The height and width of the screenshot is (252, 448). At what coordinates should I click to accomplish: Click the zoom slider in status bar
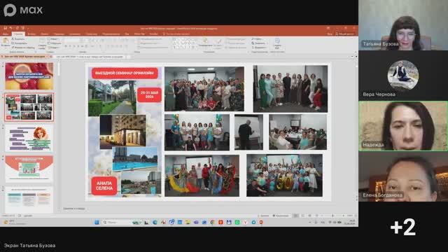[x=332, y=216]
